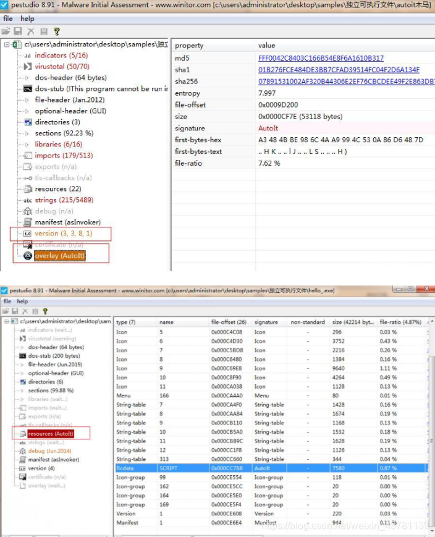
Task: Click the value column header
Action: click(345, 45)
